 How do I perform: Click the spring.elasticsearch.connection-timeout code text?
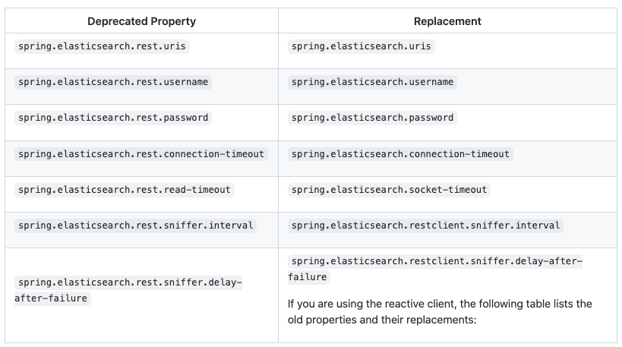400,153
